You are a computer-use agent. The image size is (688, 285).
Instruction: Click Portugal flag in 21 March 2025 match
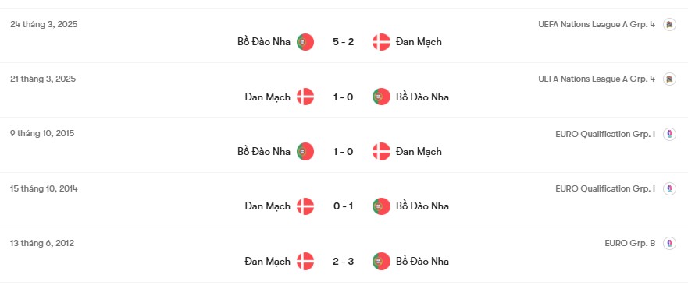[381, 97]
